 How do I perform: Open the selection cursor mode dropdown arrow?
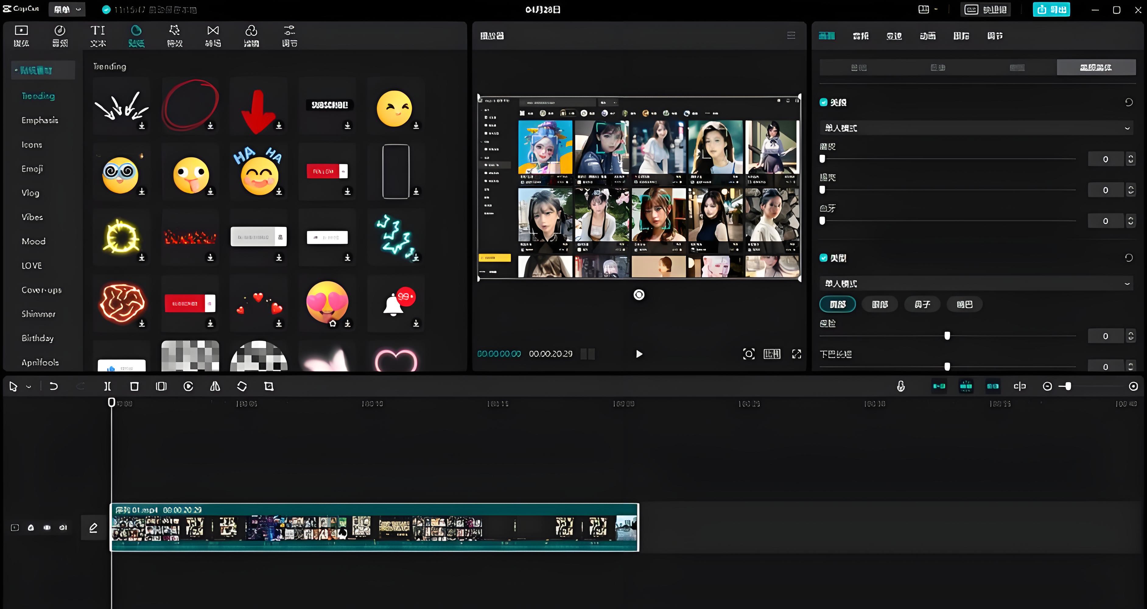click(x=29, y=387)
